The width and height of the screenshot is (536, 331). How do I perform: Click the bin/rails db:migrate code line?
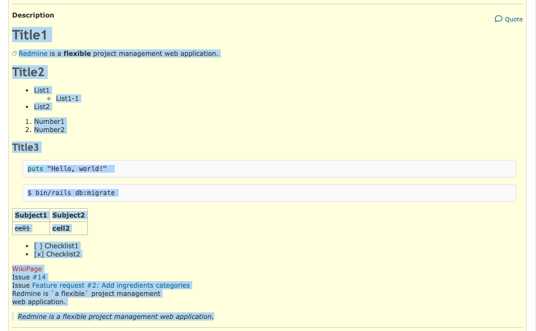[x=71, y=193]
